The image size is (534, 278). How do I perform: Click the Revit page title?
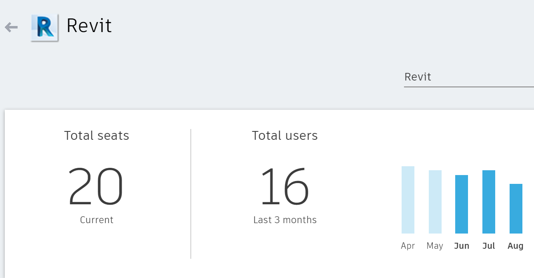pos(89,26)
